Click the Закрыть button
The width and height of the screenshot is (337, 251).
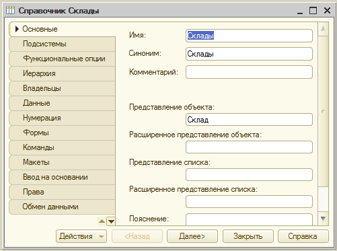tap(248, 236)
